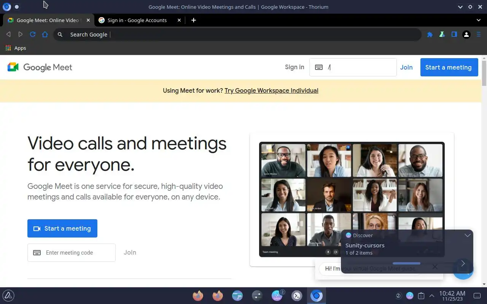The image size is (487, 304).
Task: Open the Apps bookmarks shortcut
Action: click(x=16, y=48)
